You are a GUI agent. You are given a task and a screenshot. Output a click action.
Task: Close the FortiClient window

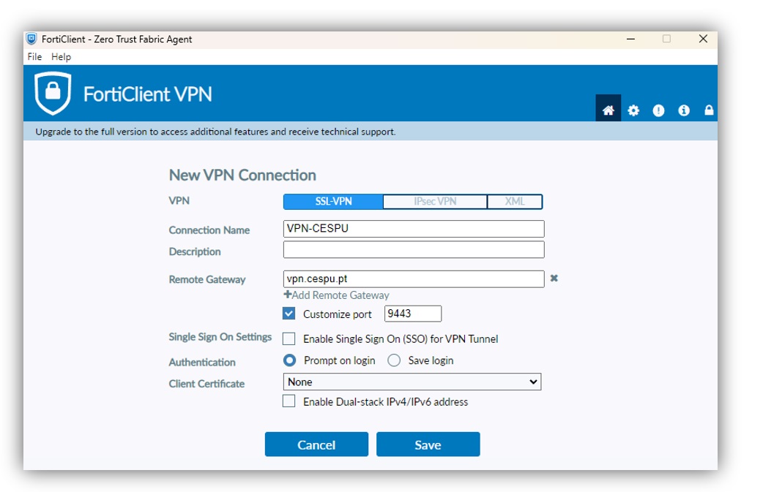point(703,39)
